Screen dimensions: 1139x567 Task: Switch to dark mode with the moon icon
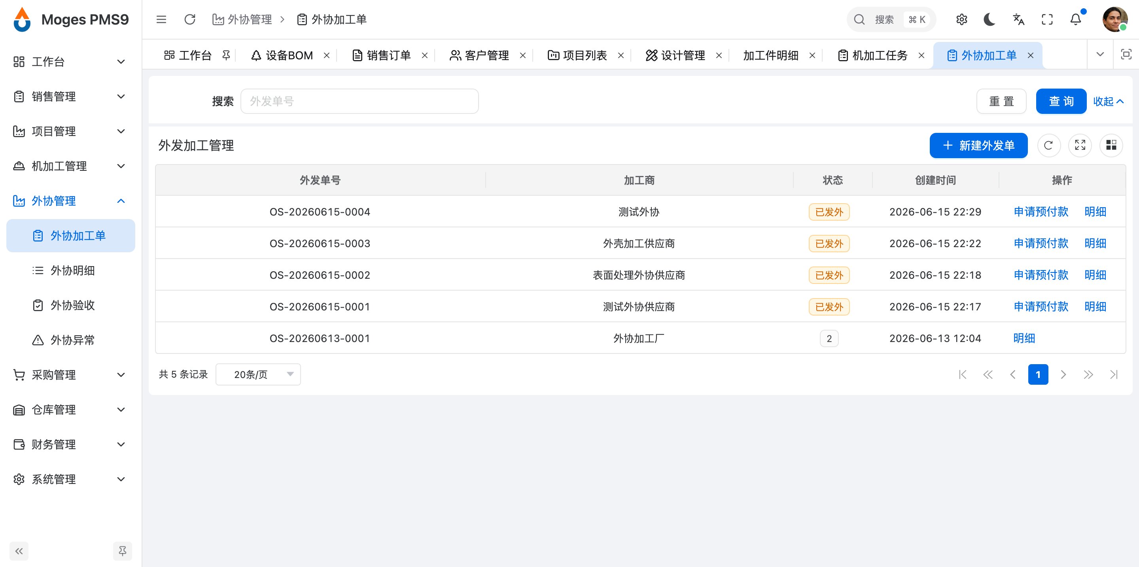point(990,19)
